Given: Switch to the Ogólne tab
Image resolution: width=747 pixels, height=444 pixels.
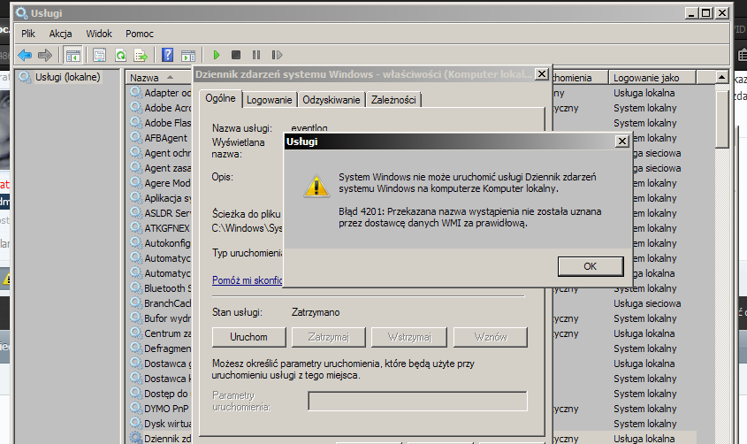Looking at the screenshot, I should (x=221, y=98).
